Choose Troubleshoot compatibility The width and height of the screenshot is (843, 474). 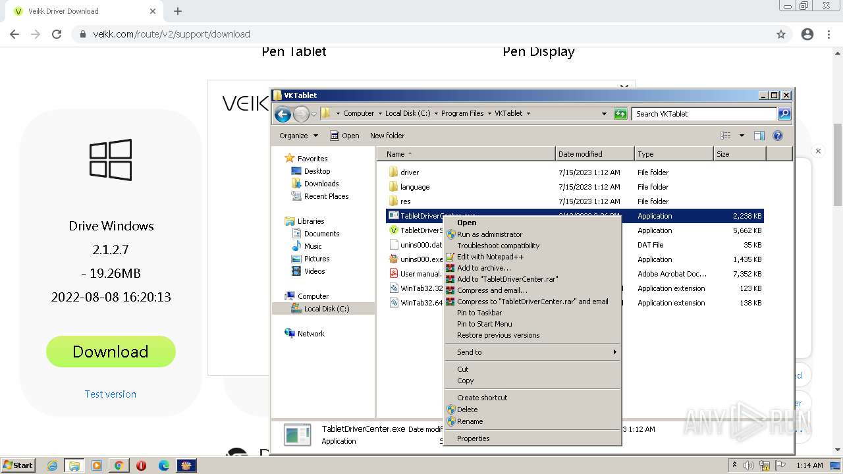coord(532,246)
